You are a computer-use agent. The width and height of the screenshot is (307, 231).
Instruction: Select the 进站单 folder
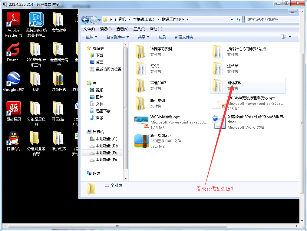226,69
